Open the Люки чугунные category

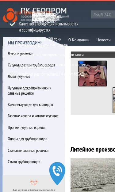[x=19, y=77]
